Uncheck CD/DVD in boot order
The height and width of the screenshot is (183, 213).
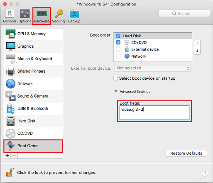(x=118, y=42)
